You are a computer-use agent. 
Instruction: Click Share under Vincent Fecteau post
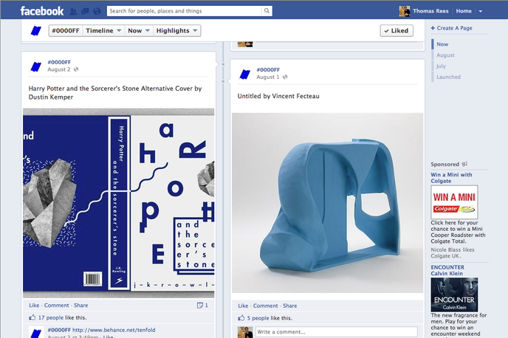tap(289, 306)
